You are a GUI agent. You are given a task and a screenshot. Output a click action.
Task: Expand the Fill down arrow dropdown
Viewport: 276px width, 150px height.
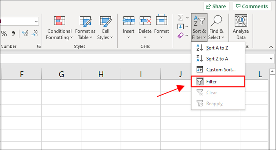(x=186, y=27)
